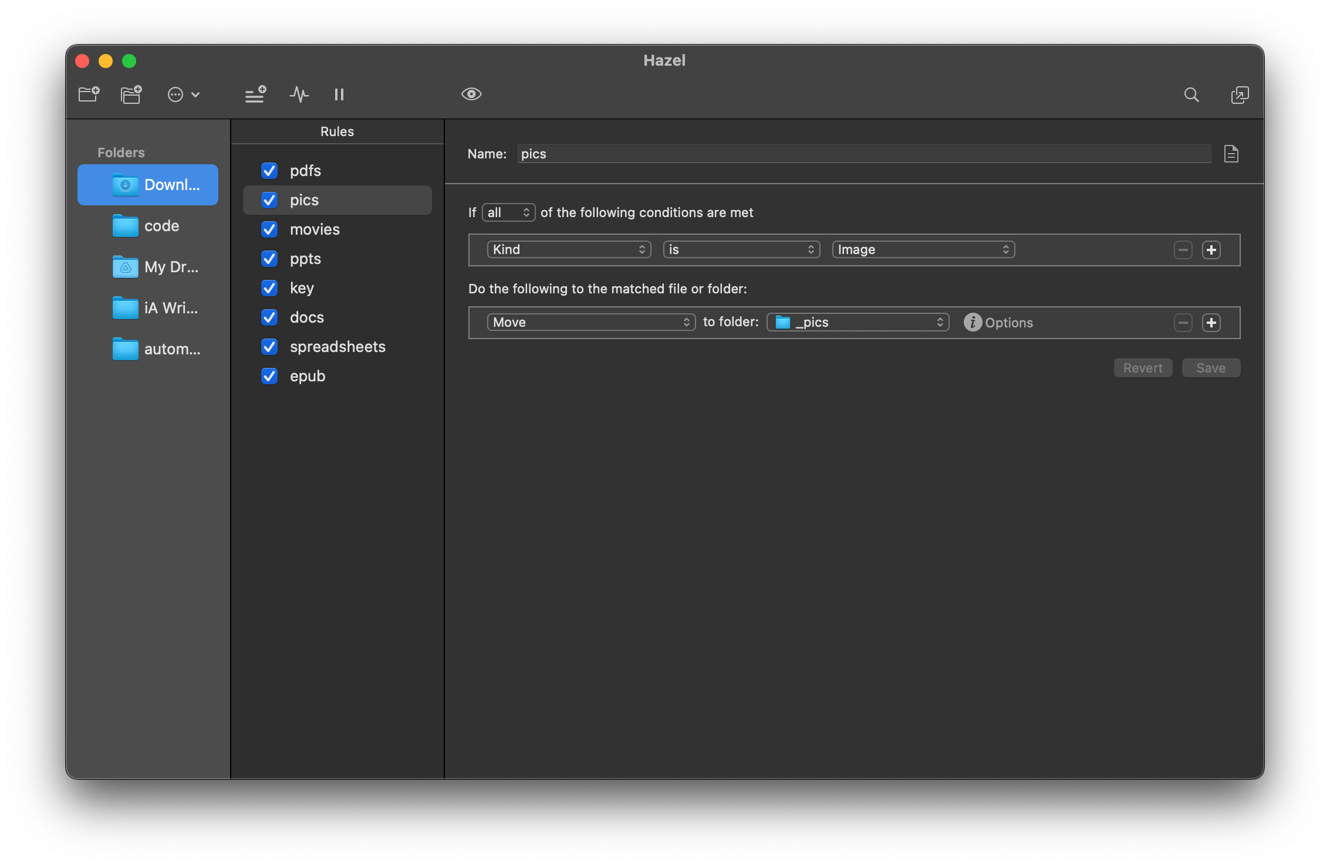The image size is (1330, 866).
Task: Pause Hazel using the pause icon
Action: click(339, 94)
